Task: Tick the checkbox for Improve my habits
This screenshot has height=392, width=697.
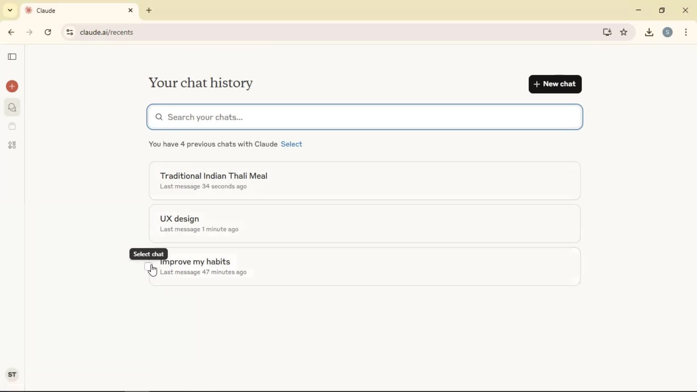Action: (x=148, y=267)
